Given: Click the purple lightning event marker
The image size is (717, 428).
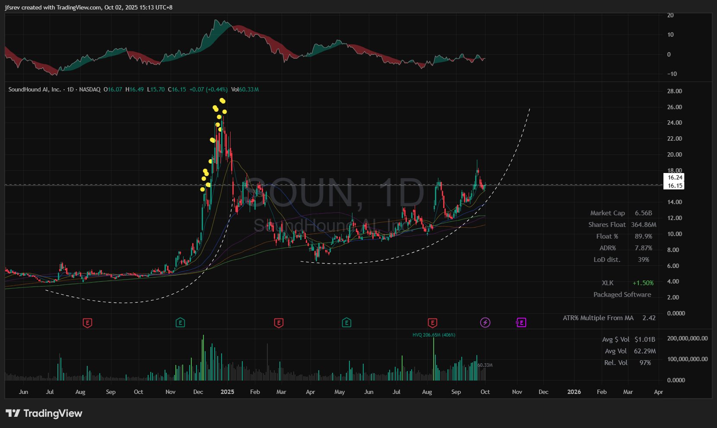Looking at the screenshot, I should pos(485,322).
